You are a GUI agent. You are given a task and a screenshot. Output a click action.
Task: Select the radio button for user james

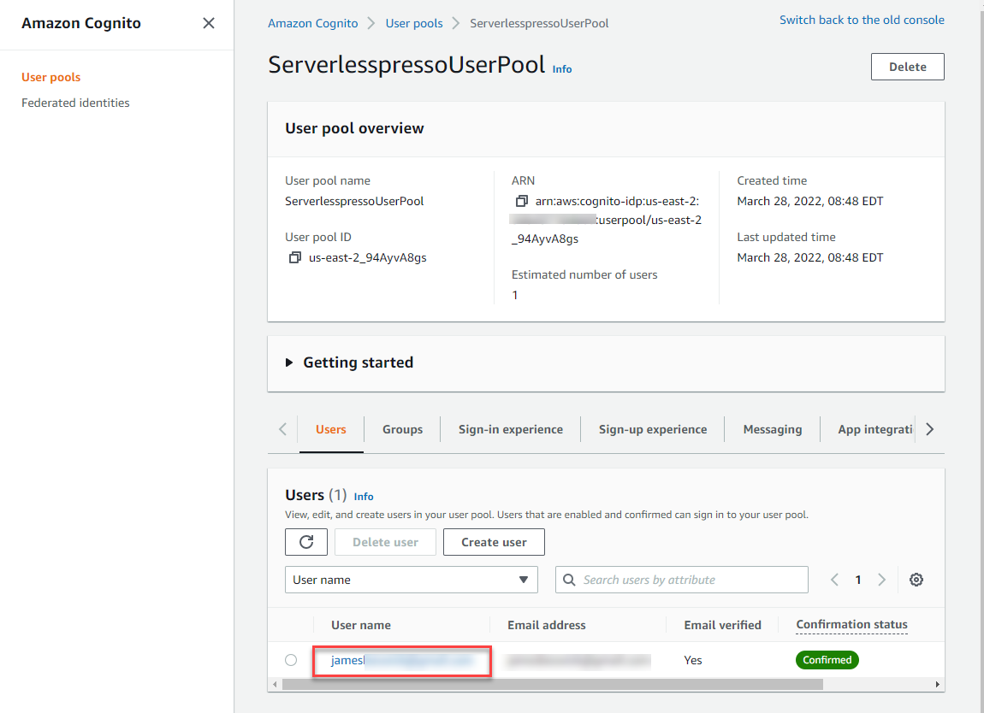[291, 660]
